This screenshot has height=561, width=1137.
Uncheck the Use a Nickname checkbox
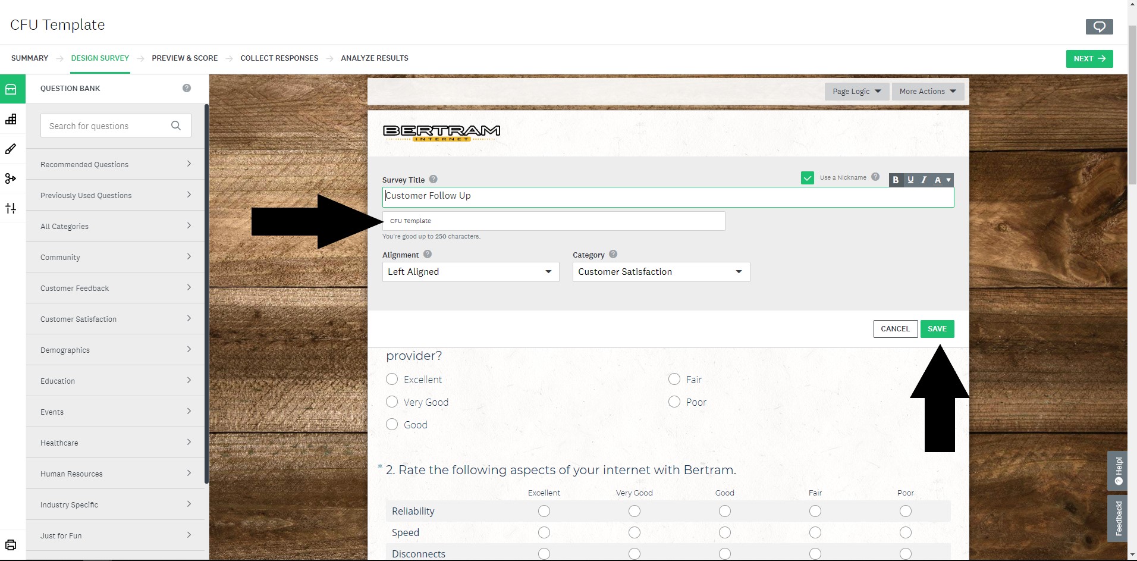coord(807,178)
